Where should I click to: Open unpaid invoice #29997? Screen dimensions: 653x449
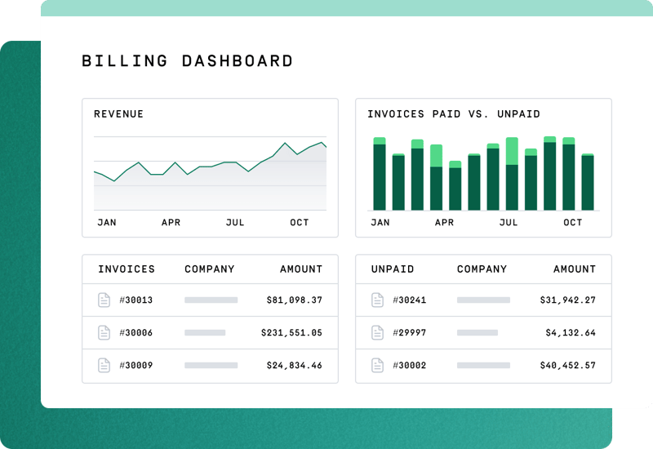410,332
